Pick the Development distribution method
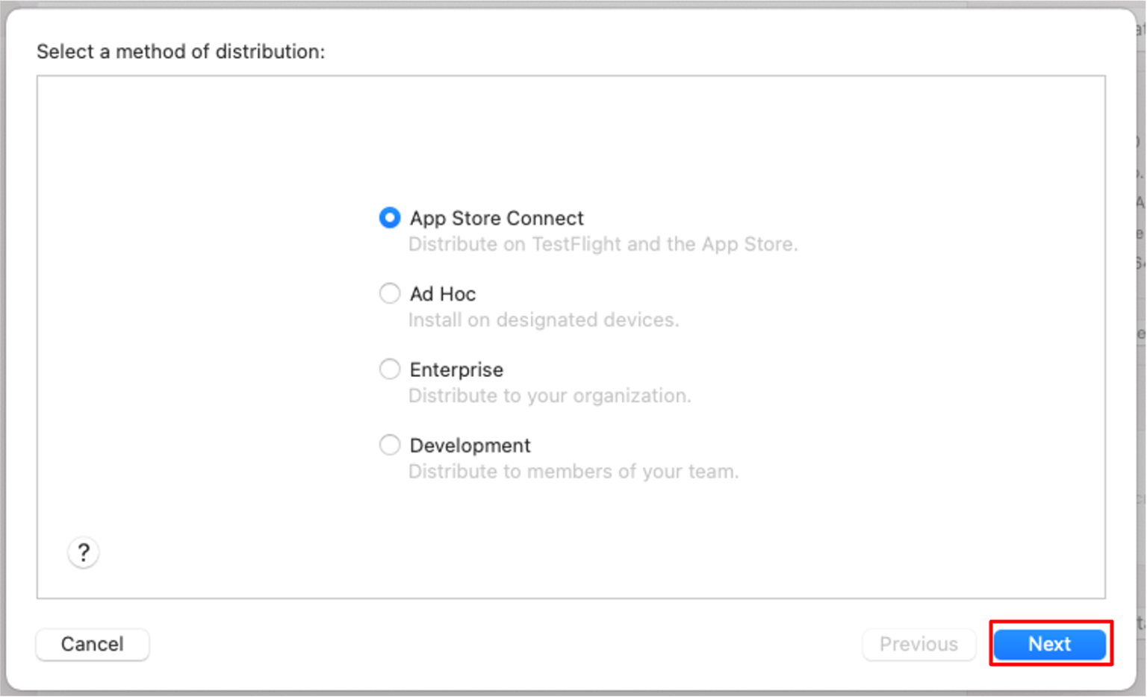The width and height of the screenshot is (1147, 697). click(x=389, y=444)
